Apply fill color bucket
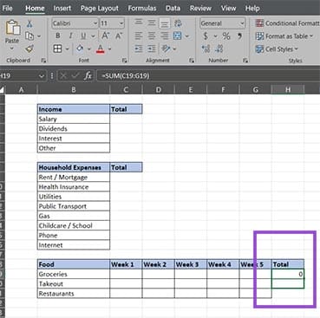The image size is (320, 318). [x=80, y=49]
